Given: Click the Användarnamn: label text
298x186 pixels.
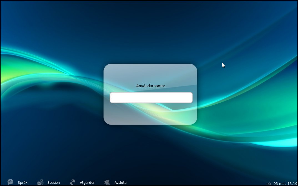Looking at the screenshot, I should point(150,86).
